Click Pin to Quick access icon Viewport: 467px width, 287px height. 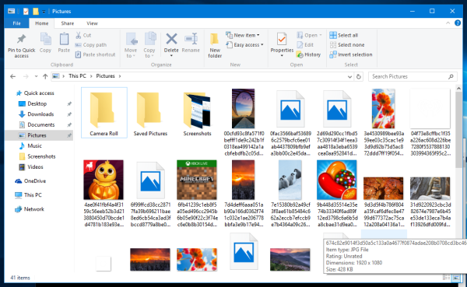[x=22, y=39]
